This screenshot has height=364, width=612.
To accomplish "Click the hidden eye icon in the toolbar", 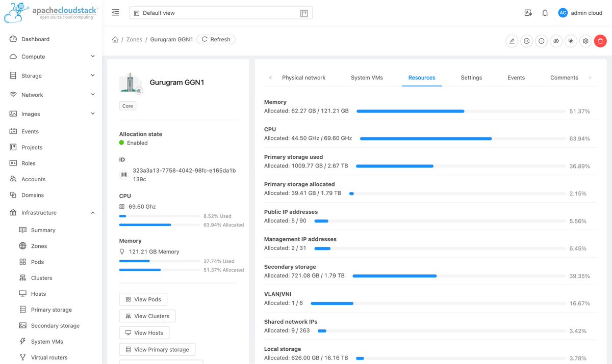I will click(556, 41).
